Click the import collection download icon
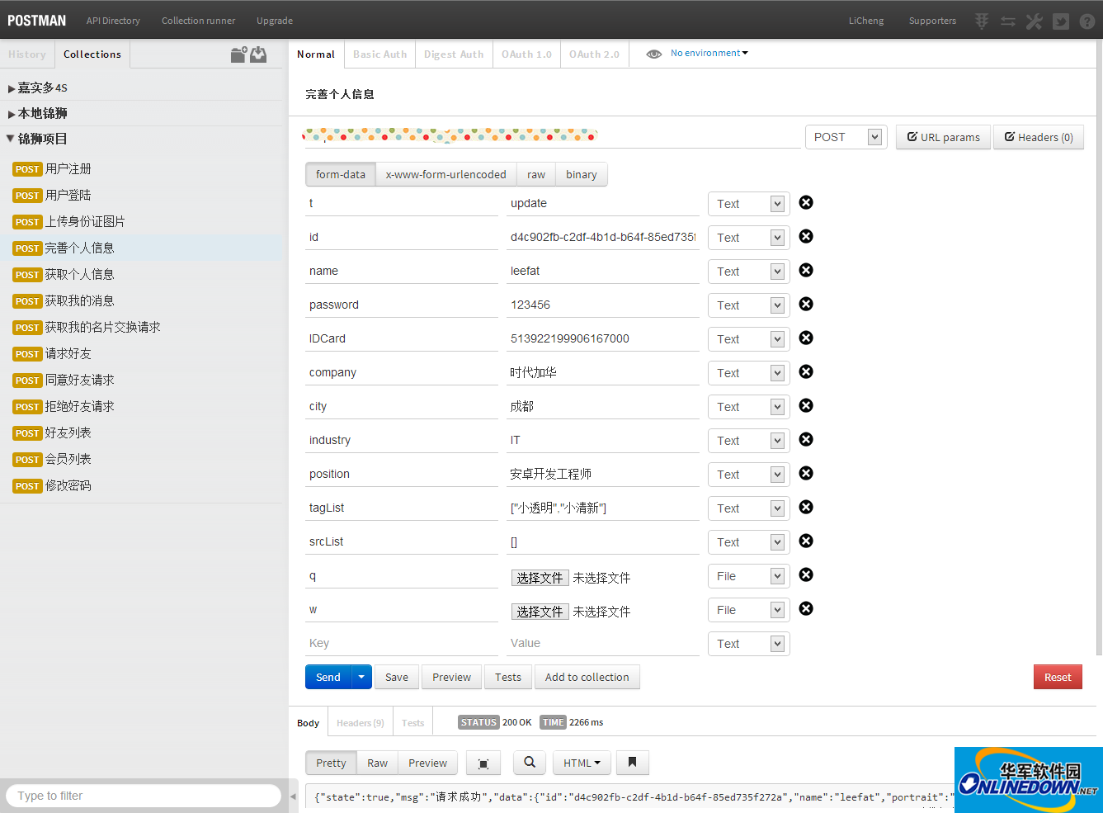 [259, 53]
